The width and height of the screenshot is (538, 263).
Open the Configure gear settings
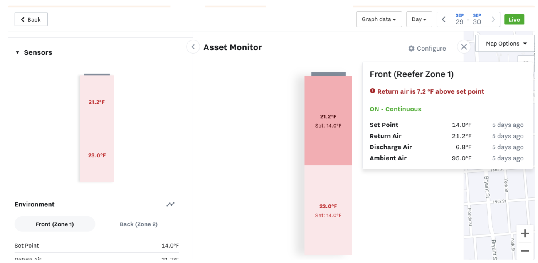coord(427,48)
